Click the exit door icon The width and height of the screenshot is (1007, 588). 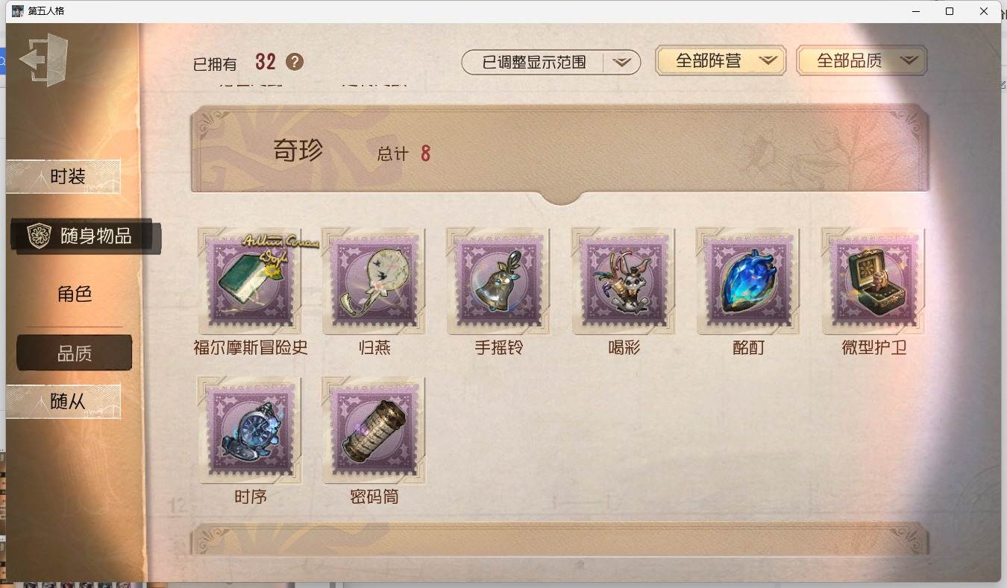(44, 60)
